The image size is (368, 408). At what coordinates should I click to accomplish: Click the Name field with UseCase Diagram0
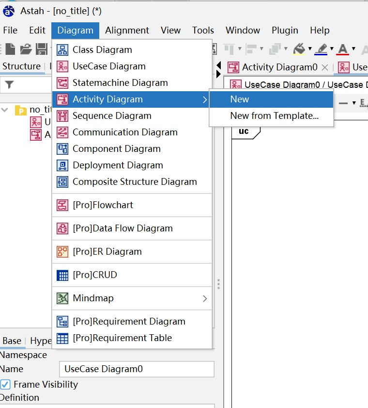click(x=137, y=369)
